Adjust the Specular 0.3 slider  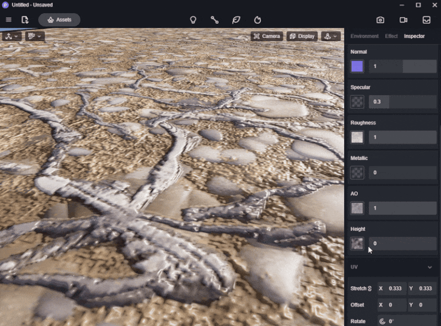tap(402, 102)
